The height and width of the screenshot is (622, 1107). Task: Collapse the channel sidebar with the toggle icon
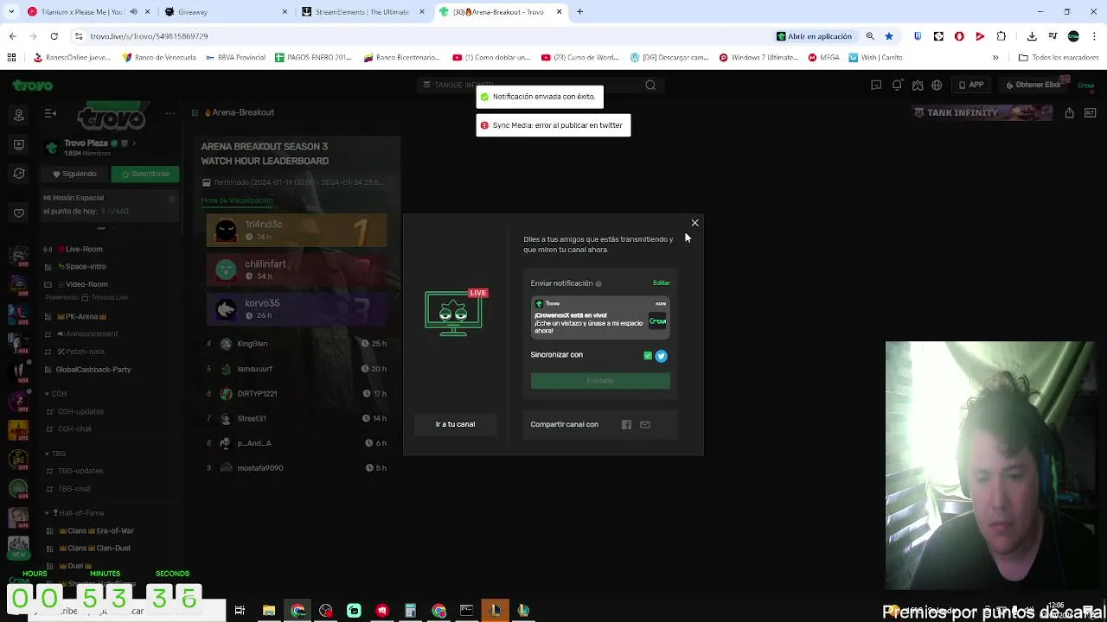click(50, 113)
